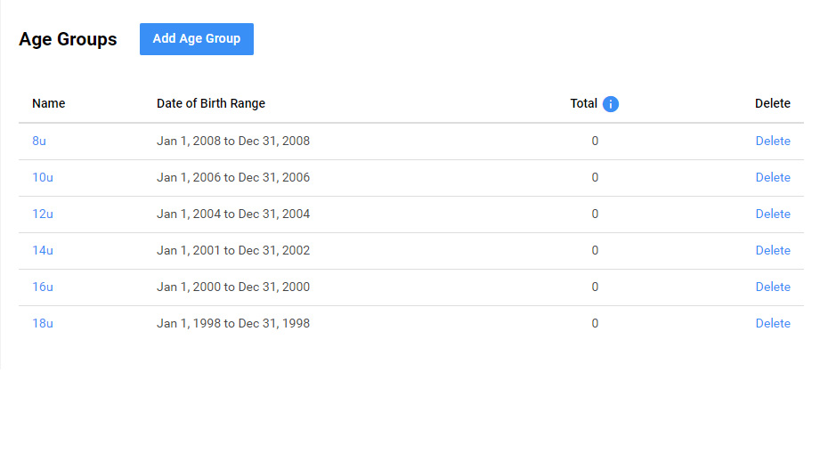
Task: Delete the 14u age group
Action: [773, 250]
